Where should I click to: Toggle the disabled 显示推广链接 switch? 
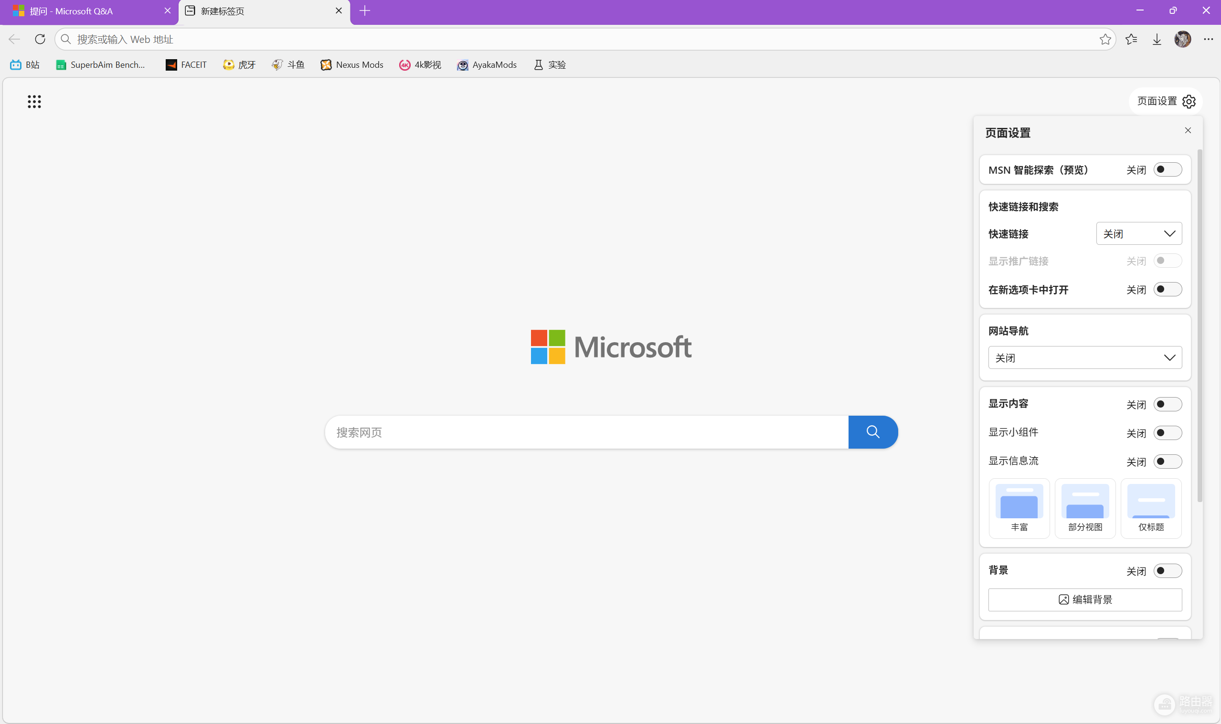(1168, 261)
